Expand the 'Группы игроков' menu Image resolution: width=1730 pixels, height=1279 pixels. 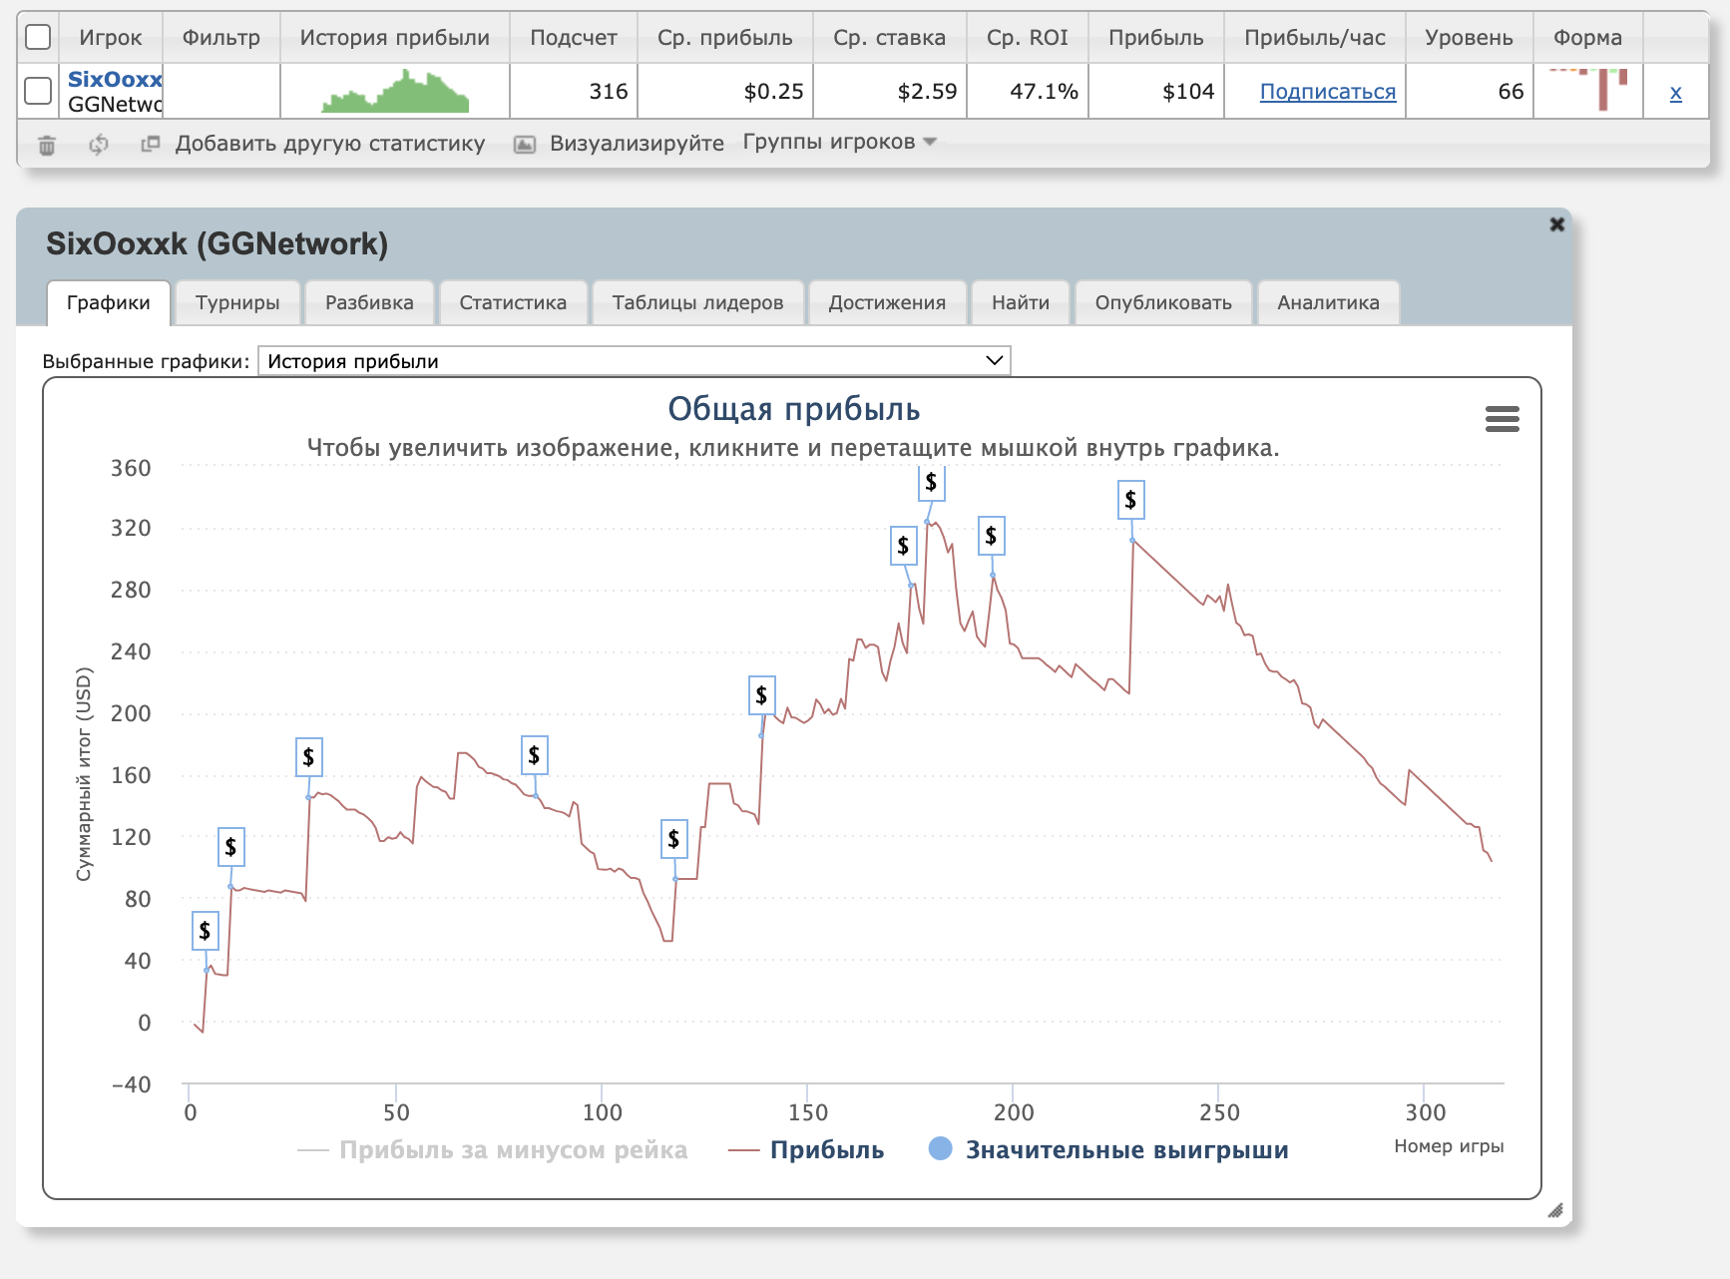[x=839, y=143]
